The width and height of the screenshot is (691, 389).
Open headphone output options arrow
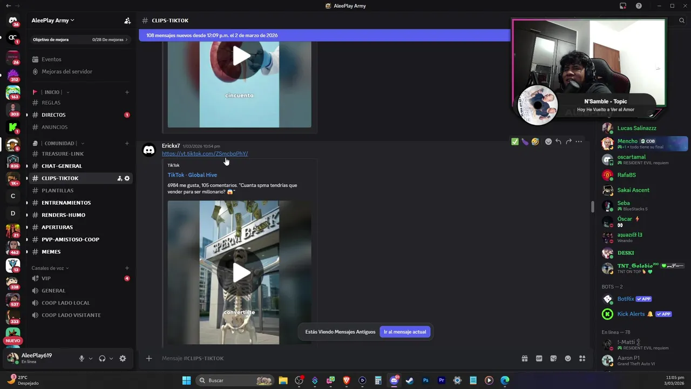pos(111,358)
